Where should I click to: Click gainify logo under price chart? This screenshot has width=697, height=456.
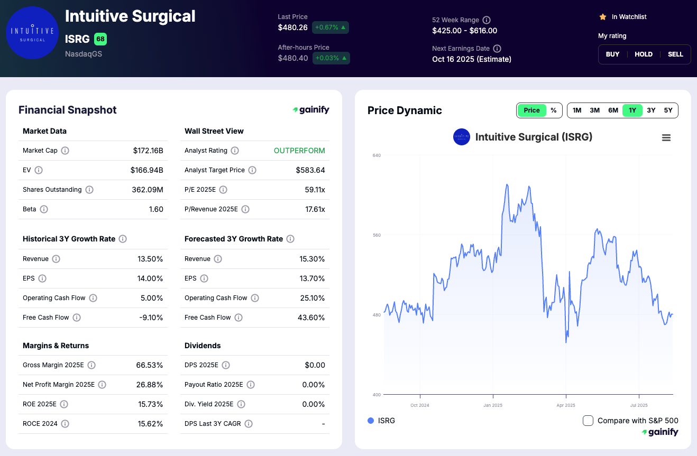pyautogui.click(x=659, y=432)
